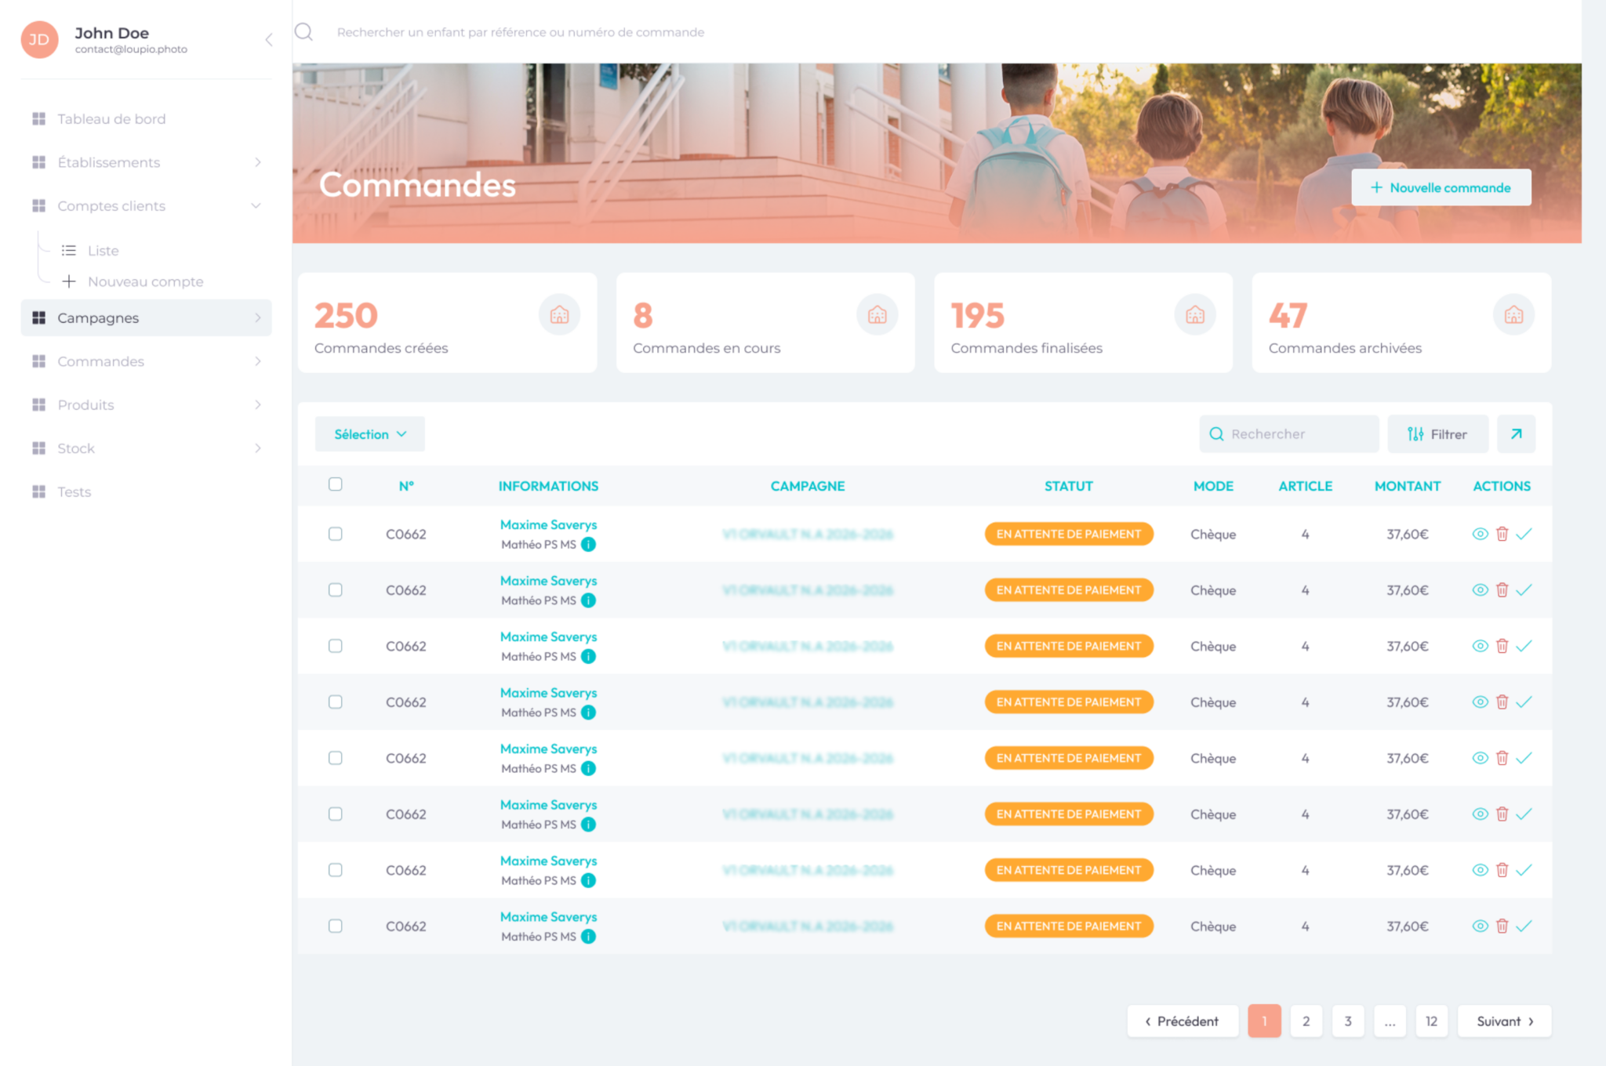Viewport: 1606px width, 1066px height.
Task: Validate the first order row via its checkmark icon
Action: tap(1524, 534)
